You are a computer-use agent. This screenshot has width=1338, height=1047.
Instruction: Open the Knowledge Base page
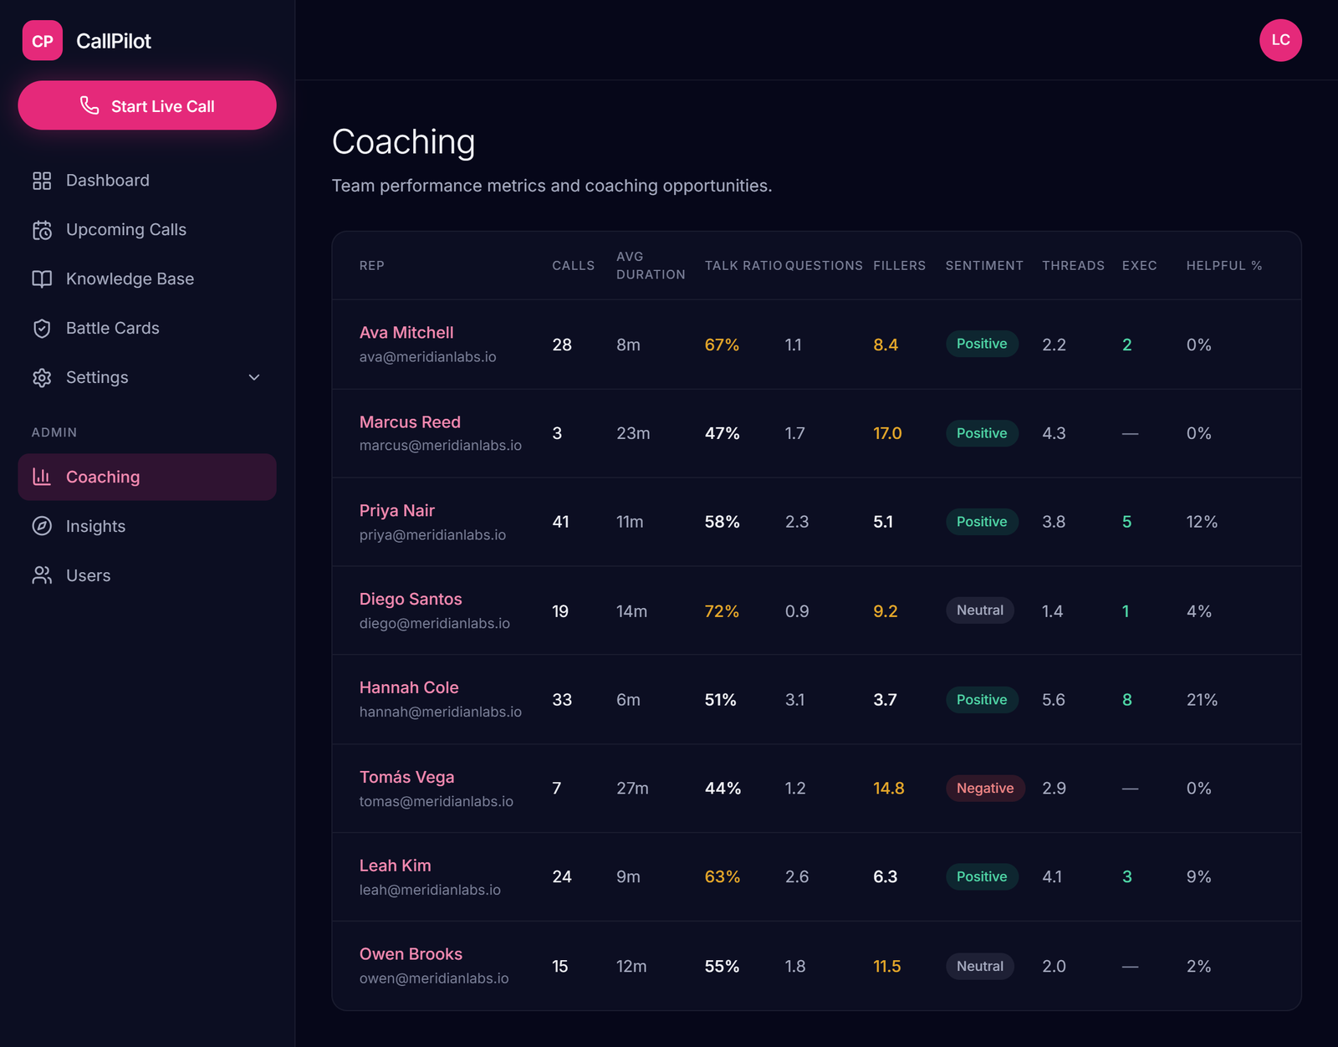pos(147,279)
